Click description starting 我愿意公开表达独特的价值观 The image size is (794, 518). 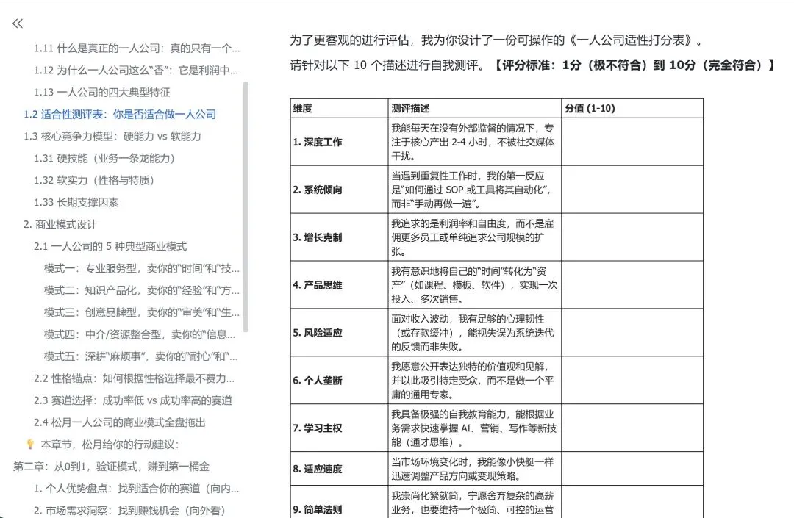tap(473, 381)
